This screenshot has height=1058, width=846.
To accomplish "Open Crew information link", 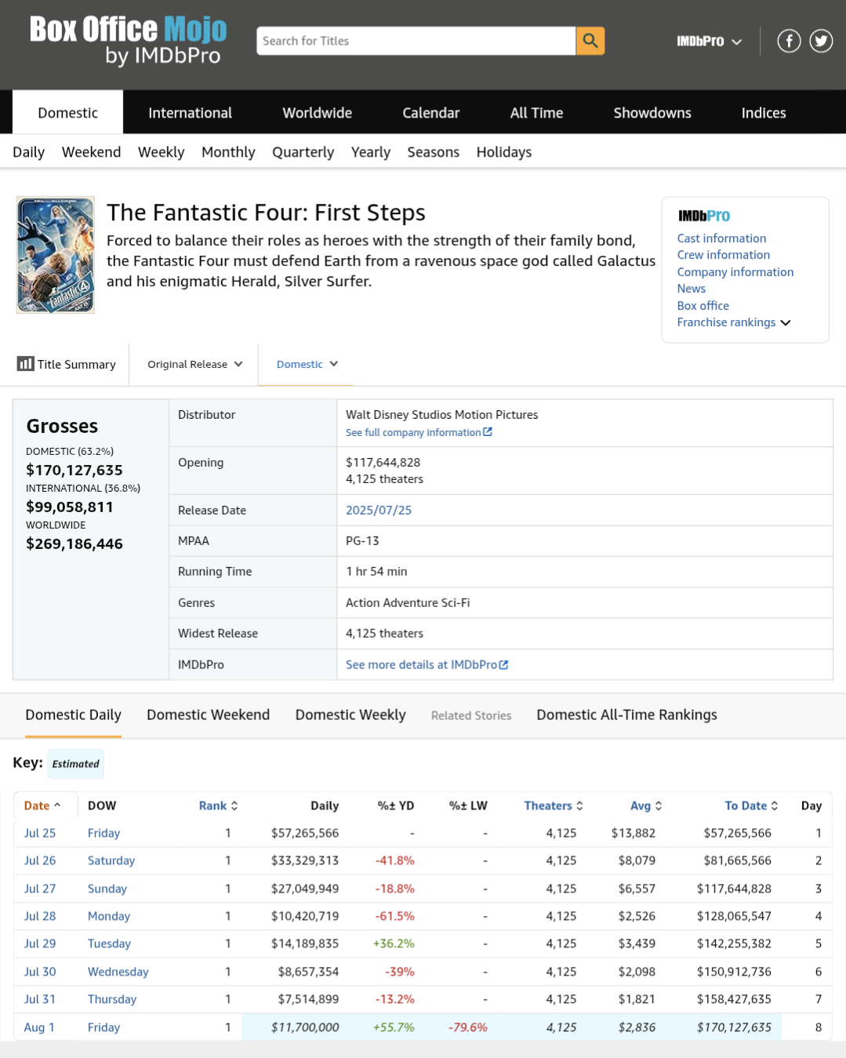I will 724,255.
